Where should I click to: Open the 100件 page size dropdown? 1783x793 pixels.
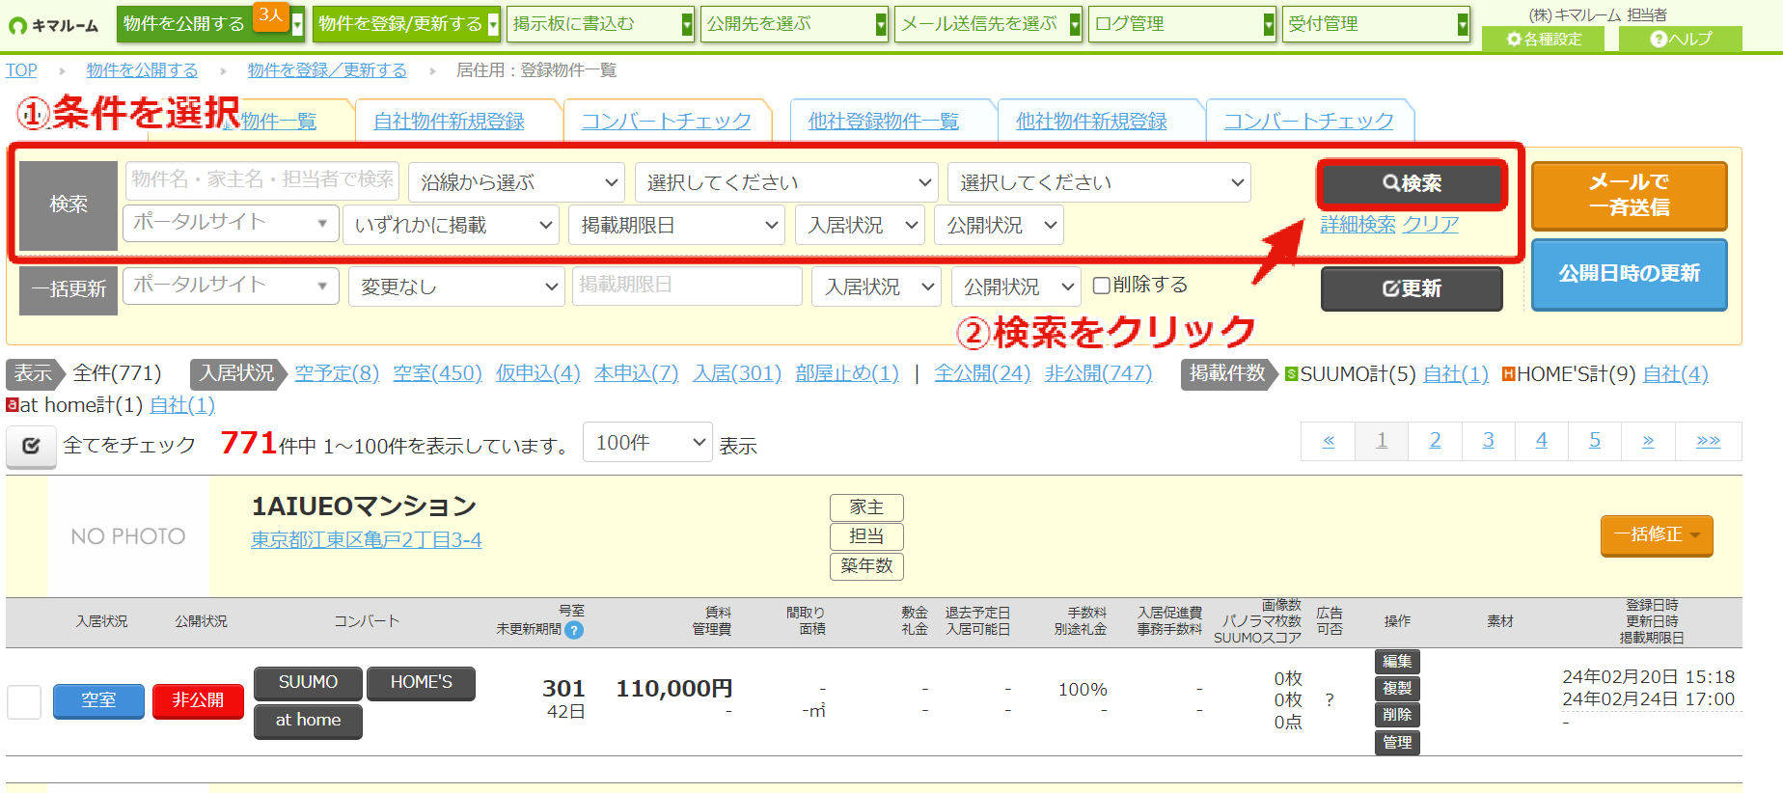click(x=647, y=442)
